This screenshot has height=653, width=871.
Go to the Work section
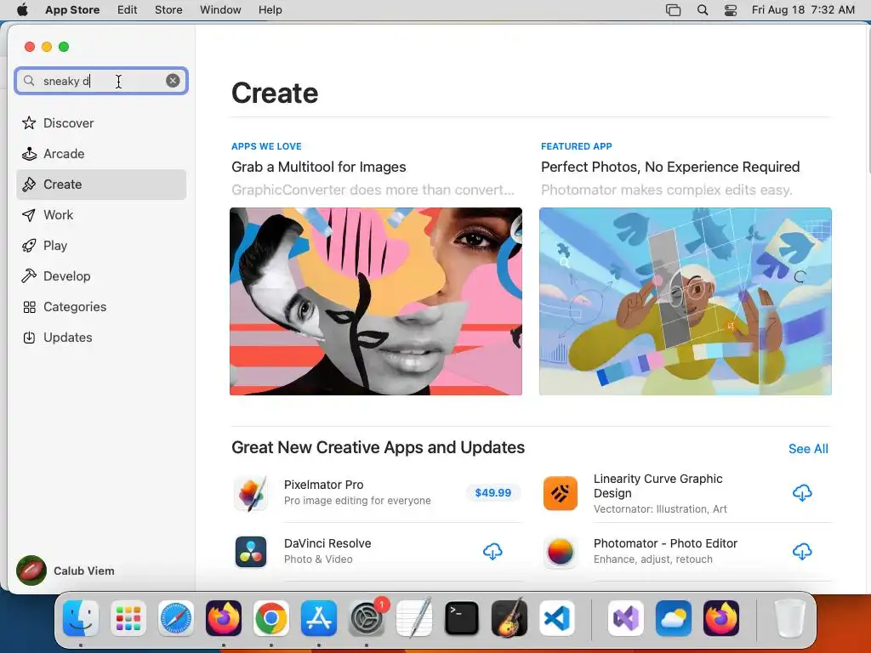pyautogui.click(x=101, y=215)
